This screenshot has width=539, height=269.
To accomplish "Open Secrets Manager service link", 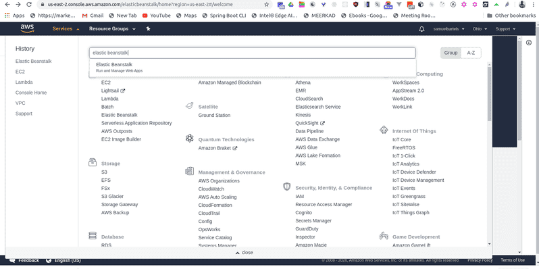I will coord(313,221).
